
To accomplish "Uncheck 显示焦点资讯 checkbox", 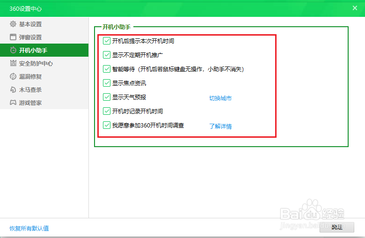I will pyautogui.click(x=107, y=83).
